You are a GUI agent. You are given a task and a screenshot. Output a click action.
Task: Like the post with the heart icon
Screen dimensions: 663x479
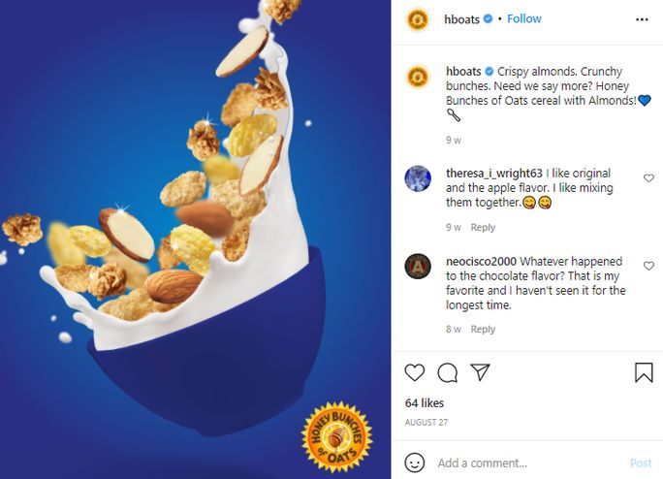415,372
